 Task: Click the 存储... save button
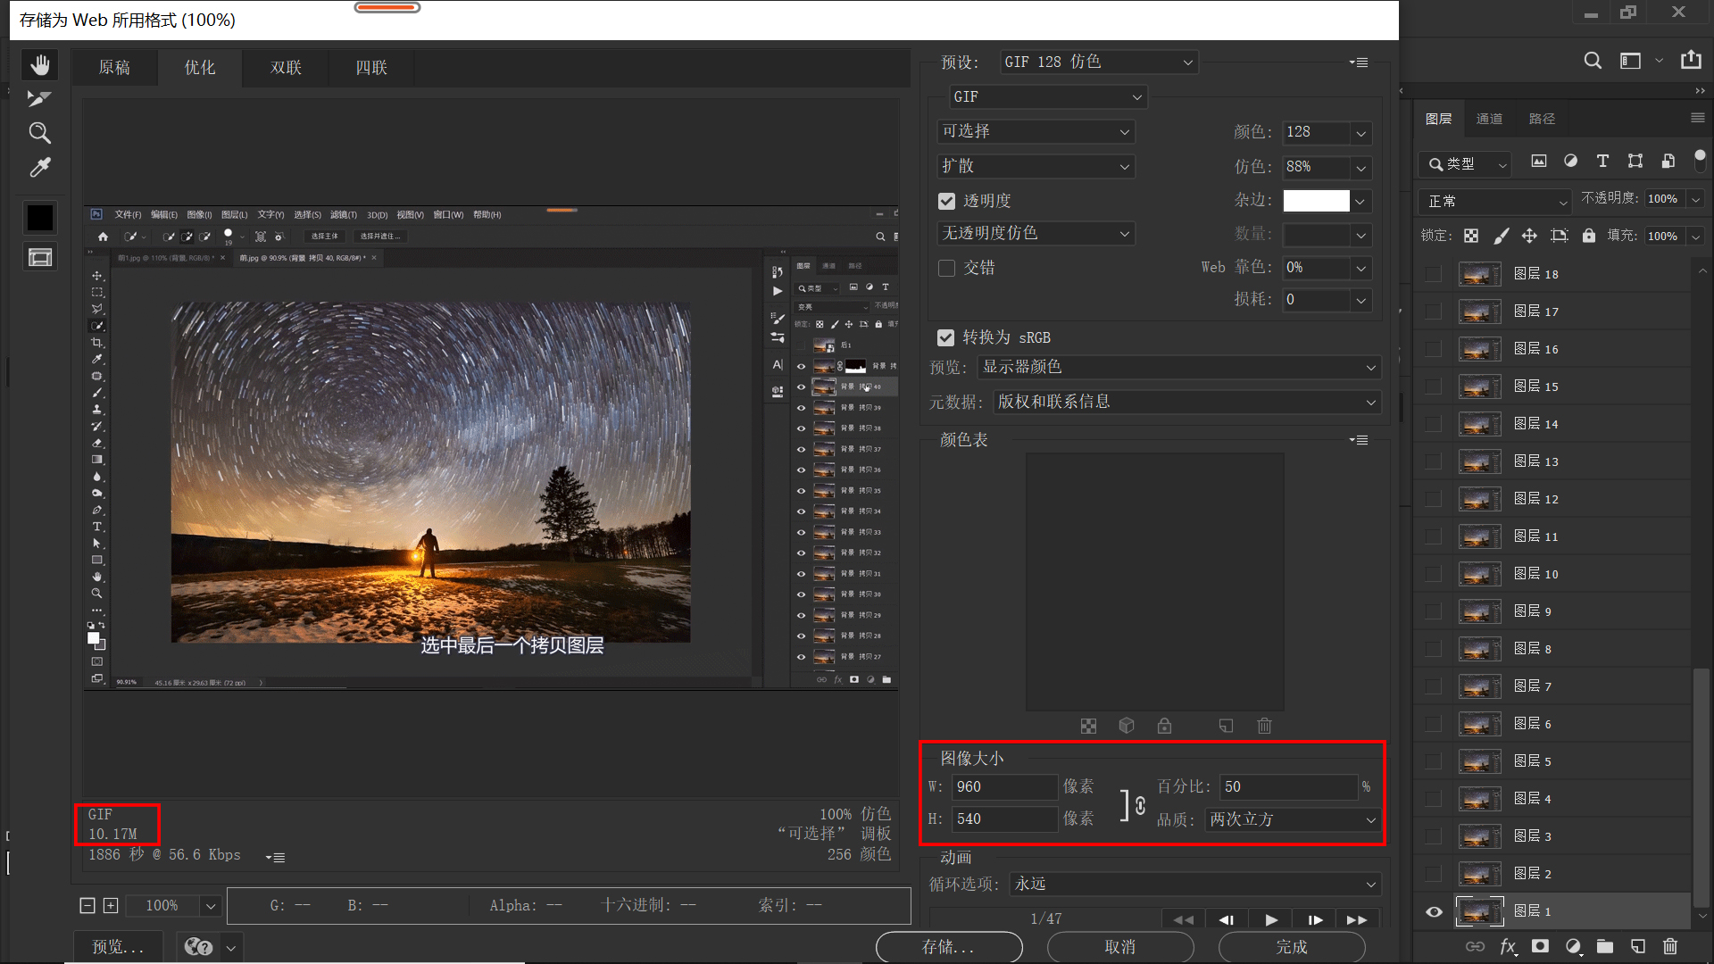click(948, 946)
